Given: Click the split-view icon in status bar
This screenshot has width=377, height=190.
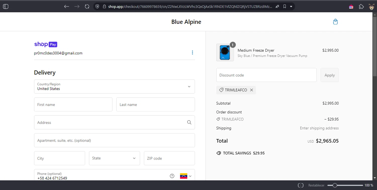Looking at the screenshot, I should click(301, 185).
